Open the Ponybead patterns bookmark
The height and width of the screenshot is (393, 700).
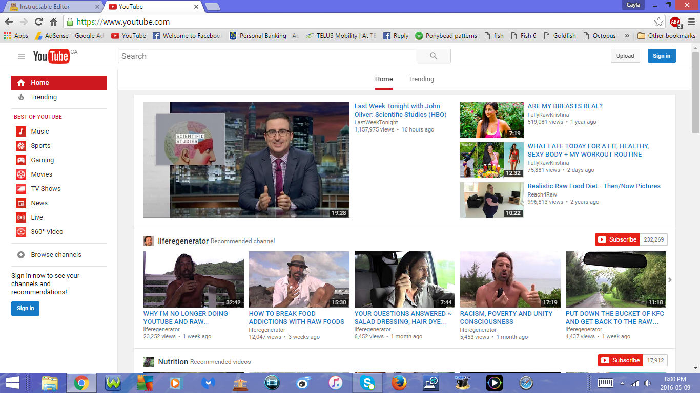tap(446, 36)
